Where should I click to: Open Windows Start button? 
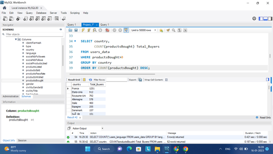point(88,149)
